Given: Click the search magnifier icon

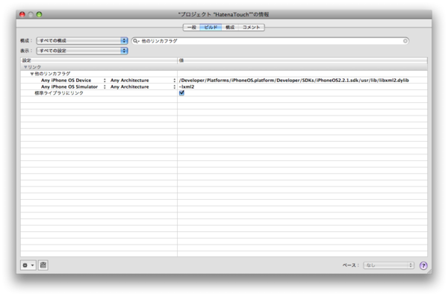Looking at the screenshot, I should coord(136,41).
